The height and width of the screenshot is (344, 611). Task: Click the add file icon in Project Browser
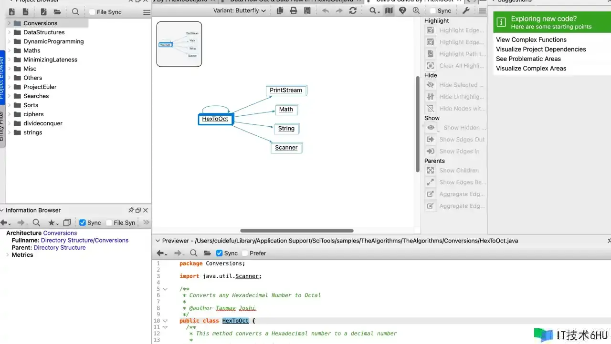tap(12, 12)
